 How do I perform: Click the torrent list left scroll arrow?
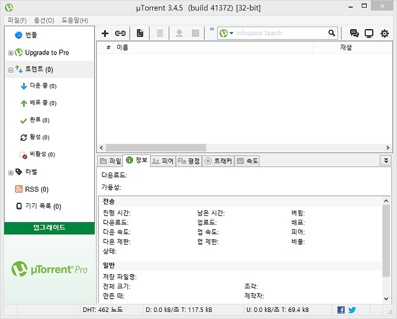coord(101,148)
